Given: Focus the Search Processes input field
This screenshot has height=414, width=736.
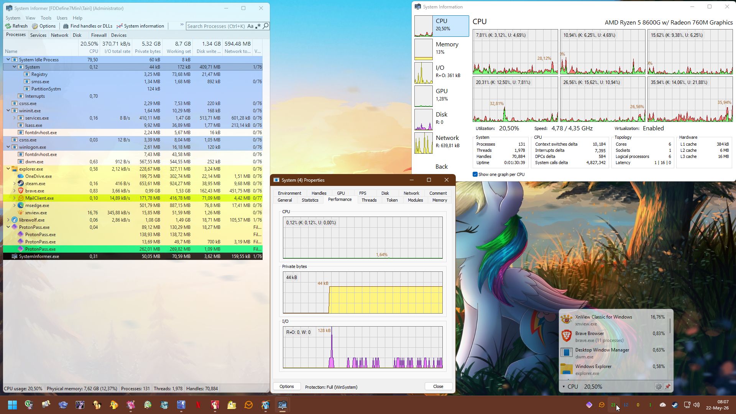Looking at the screenshot, I should (x=216, y=26).
